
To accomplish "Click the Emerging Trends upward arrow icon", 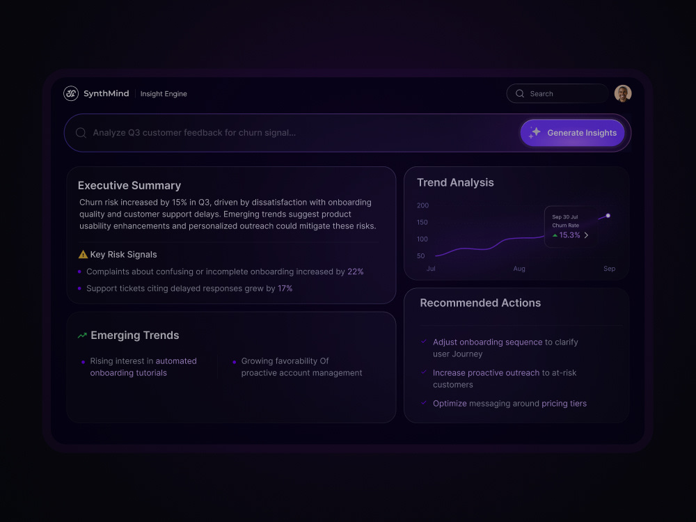I will click(82, 335).
